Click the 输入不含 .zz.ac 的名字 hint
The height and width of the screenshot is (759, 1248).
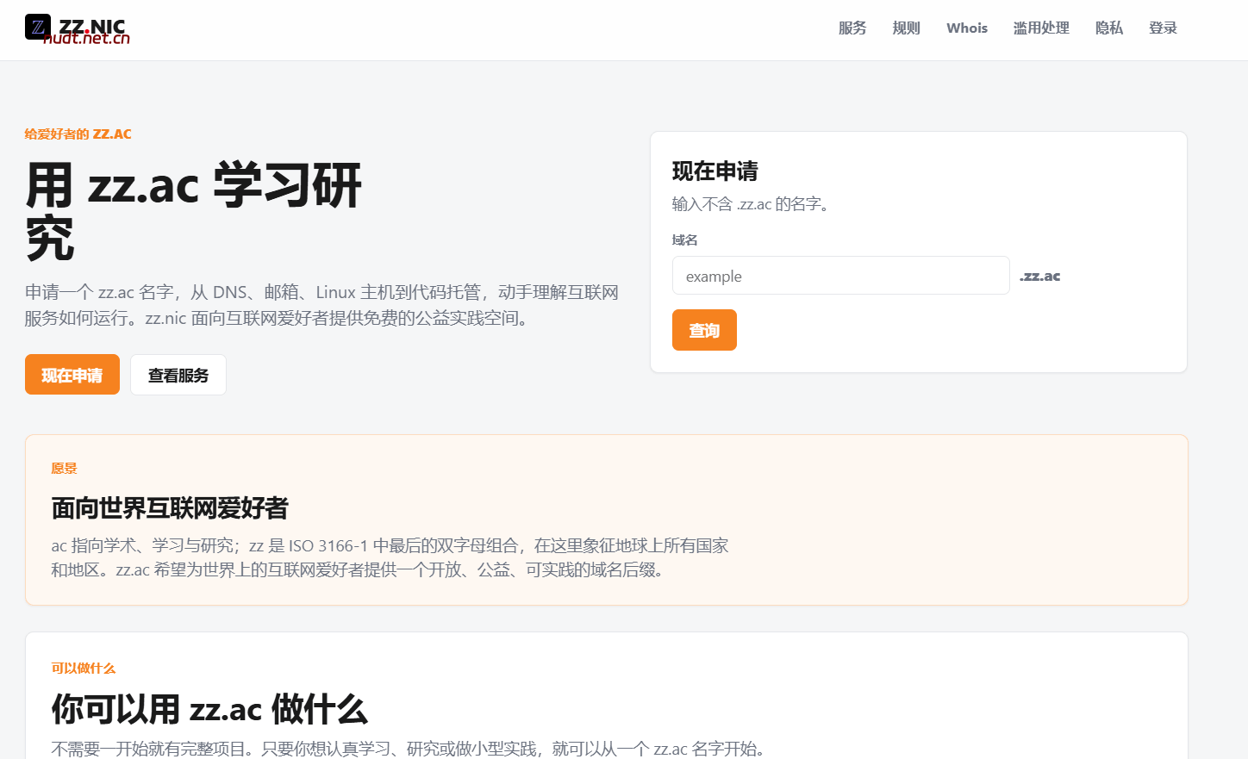point(751,204)
